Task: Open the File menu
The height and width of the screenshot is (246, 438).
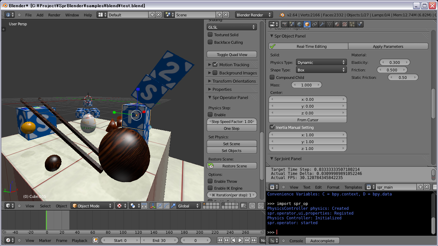Action: coord(28,15)
